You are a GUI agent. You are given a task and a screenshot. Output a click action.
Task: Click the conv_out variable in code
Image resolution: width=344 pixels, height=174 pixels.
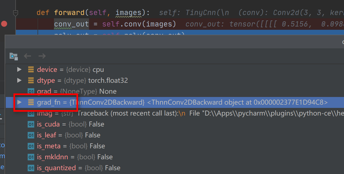point(71,24)
